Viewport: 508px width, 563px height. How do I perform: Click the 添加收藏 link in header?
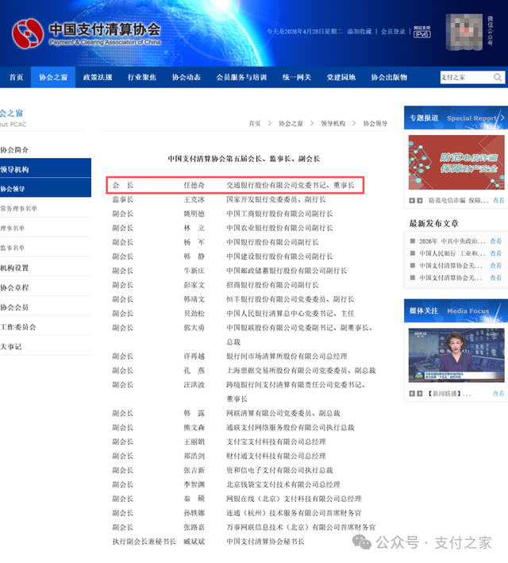coord(360,32)
